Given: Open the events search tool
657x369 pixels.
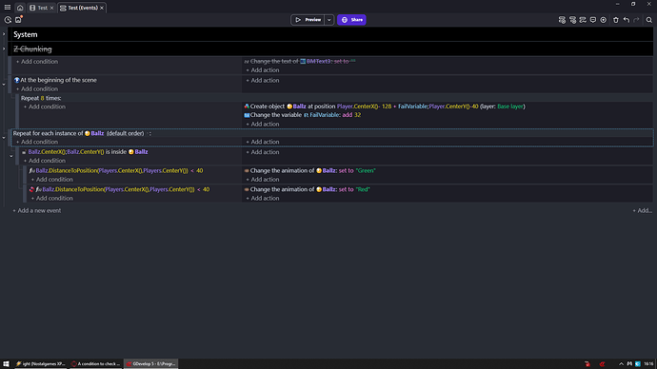Looking at the screenshot, I should [x=648, y=20].
